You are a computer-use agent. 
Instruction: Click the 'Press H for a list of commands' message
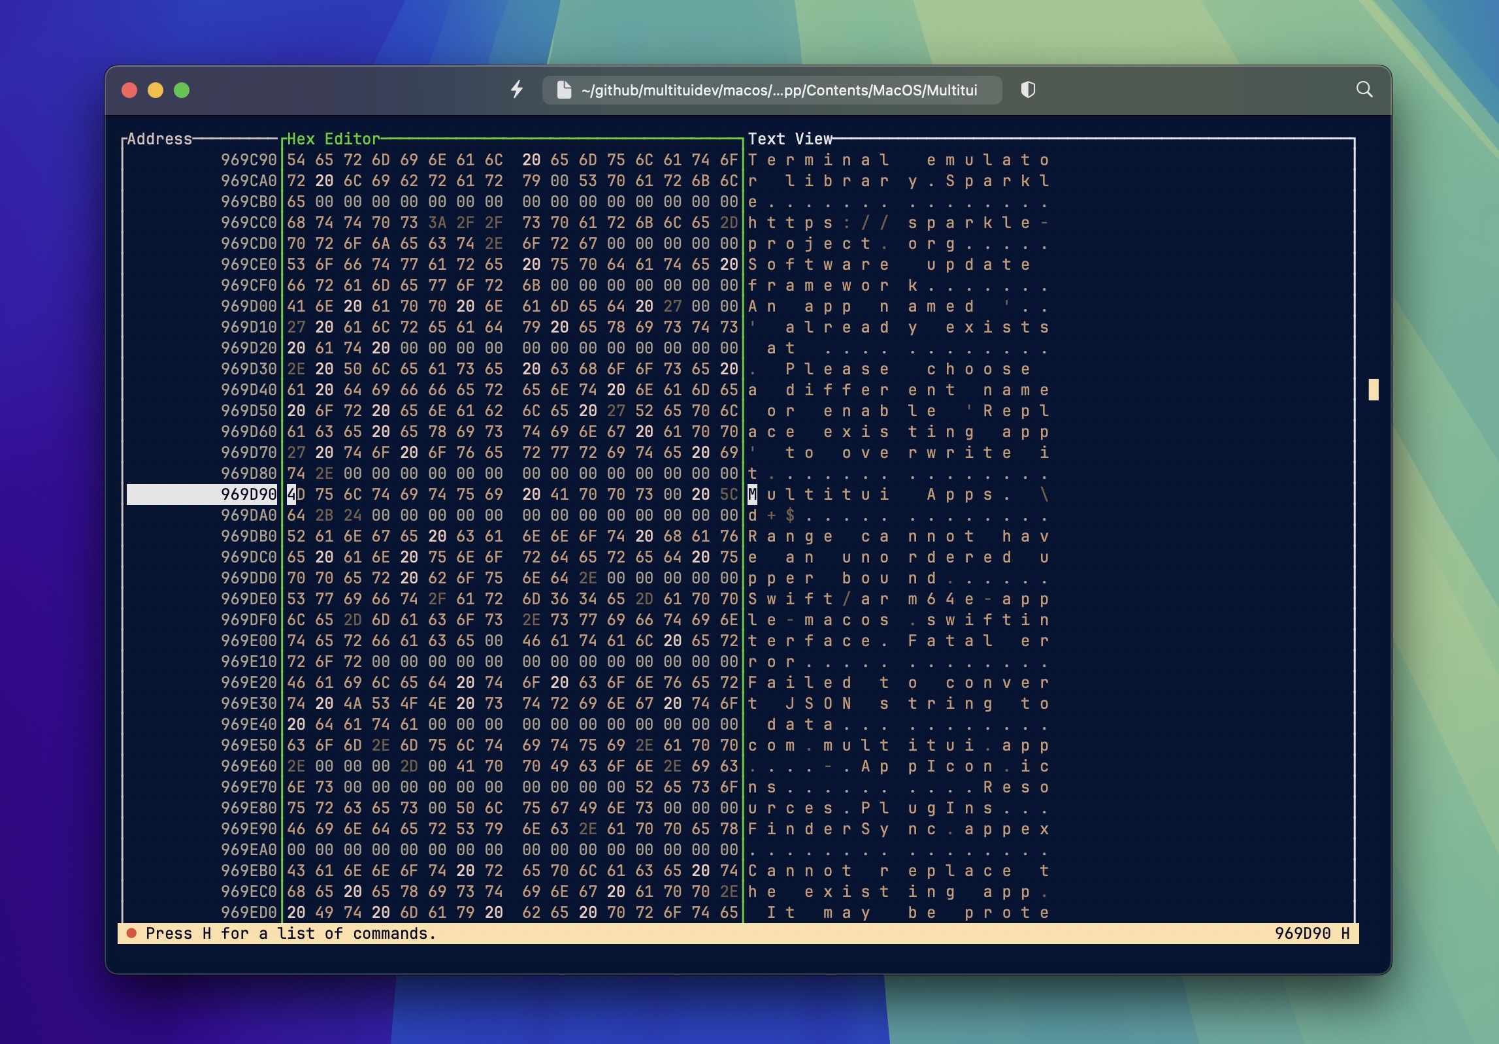coord(289,934)
